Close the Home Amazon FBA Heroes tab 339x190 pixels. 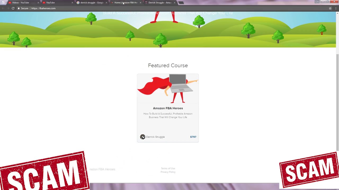pos(140,3)
